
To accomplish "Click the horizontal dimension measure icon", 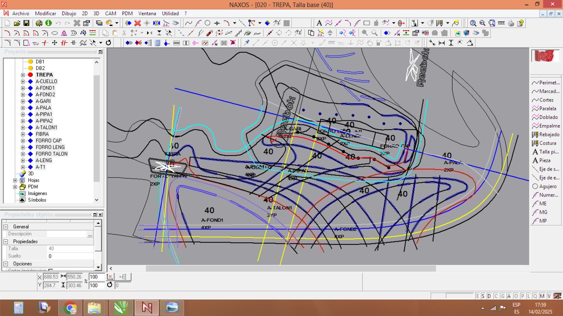I will pos(442,43).
